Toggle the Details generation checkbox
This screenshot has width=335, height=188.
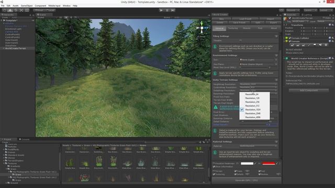tap(235, 174)
